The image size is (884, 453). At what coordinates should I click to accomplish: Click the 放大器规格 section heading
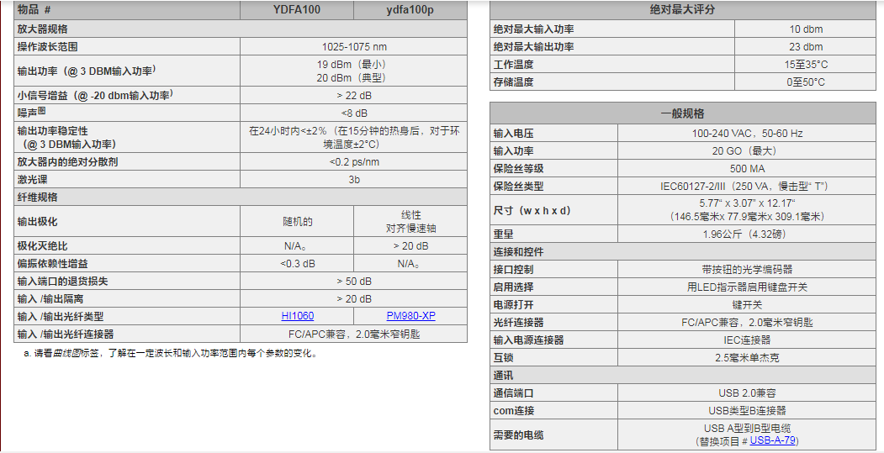(x=42, y=29)
